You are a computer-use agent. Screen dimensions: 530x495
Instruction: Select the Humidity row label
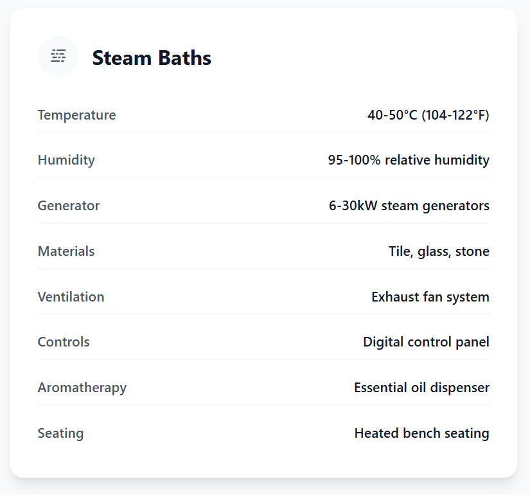[66, 160]
